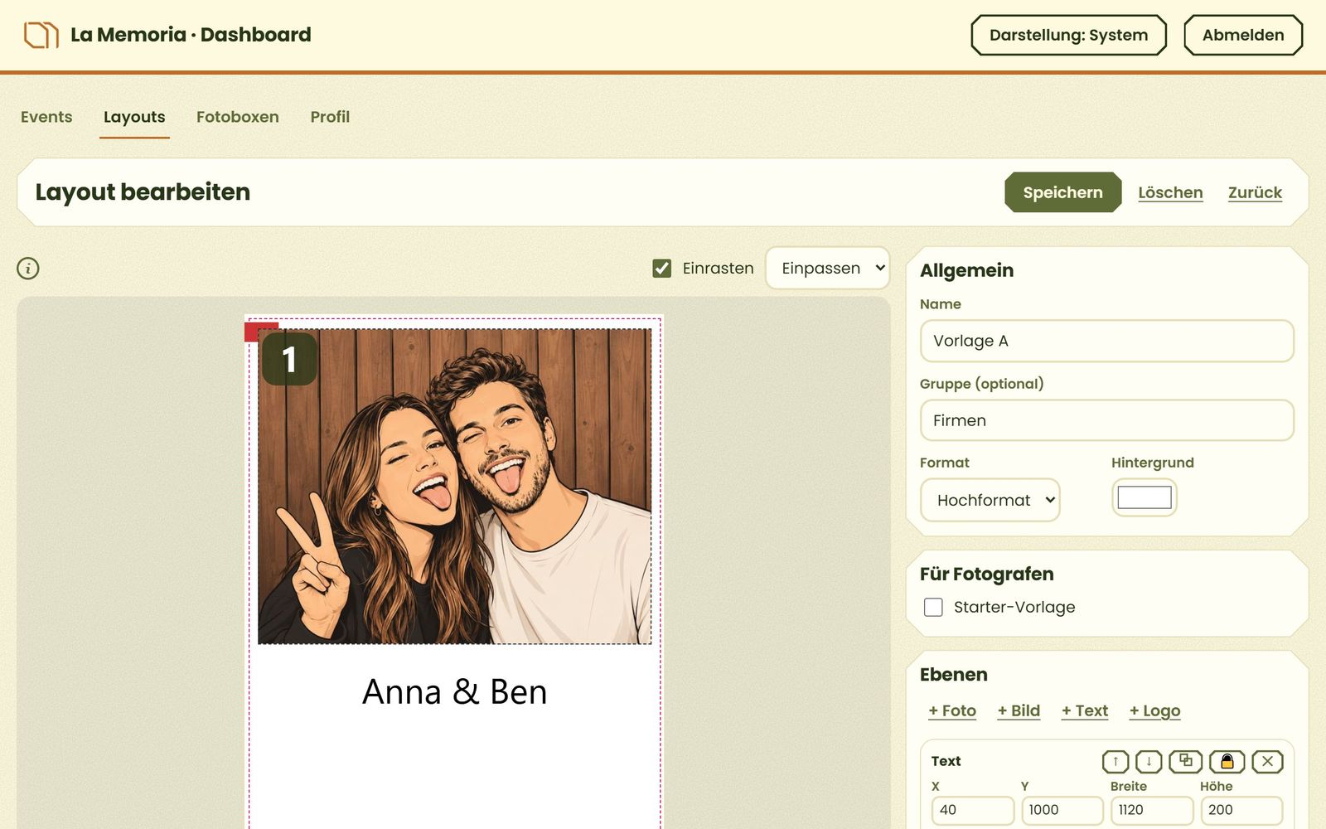
Task: Move Text layer up with arrow icon
Action: [1115, 761]
